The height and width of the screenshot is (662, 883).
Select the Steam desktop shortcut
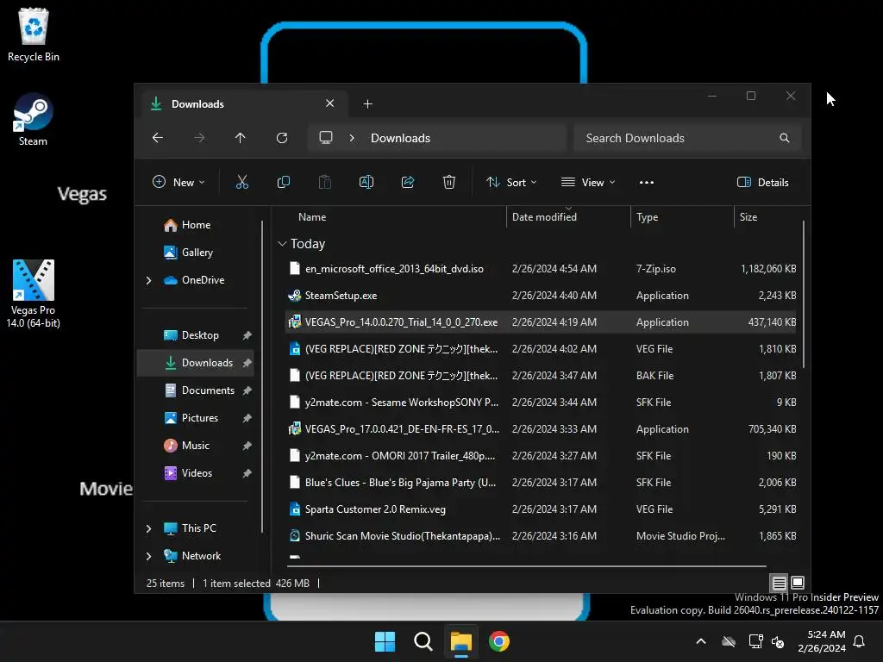click(33, 120)
